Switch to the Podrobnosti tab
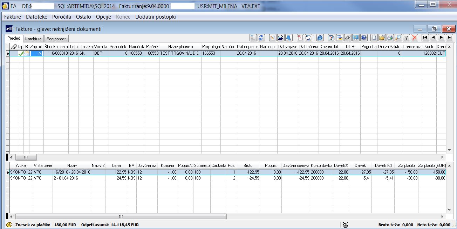The image size is (457, 229). [x=56, y=39]
